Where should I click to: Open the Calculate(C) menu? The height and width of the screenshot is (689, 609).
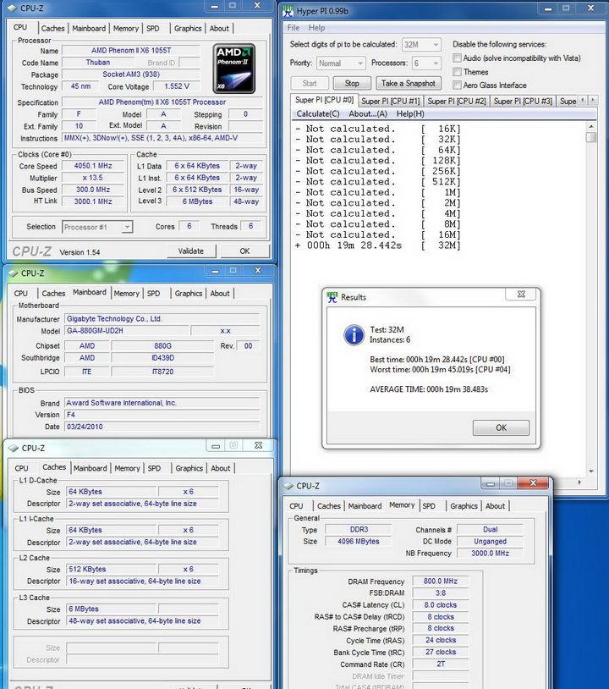tap(318, 113)
